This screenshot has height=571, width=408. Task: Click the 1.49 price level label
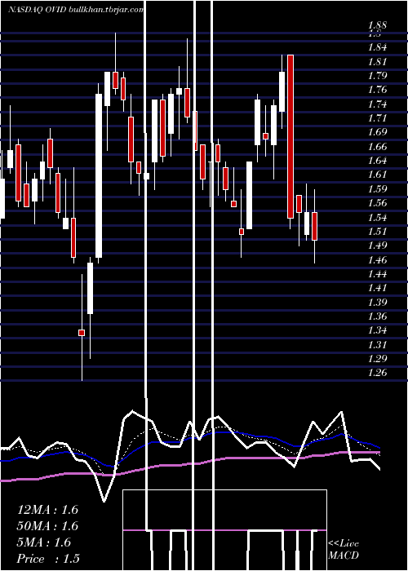377,246
